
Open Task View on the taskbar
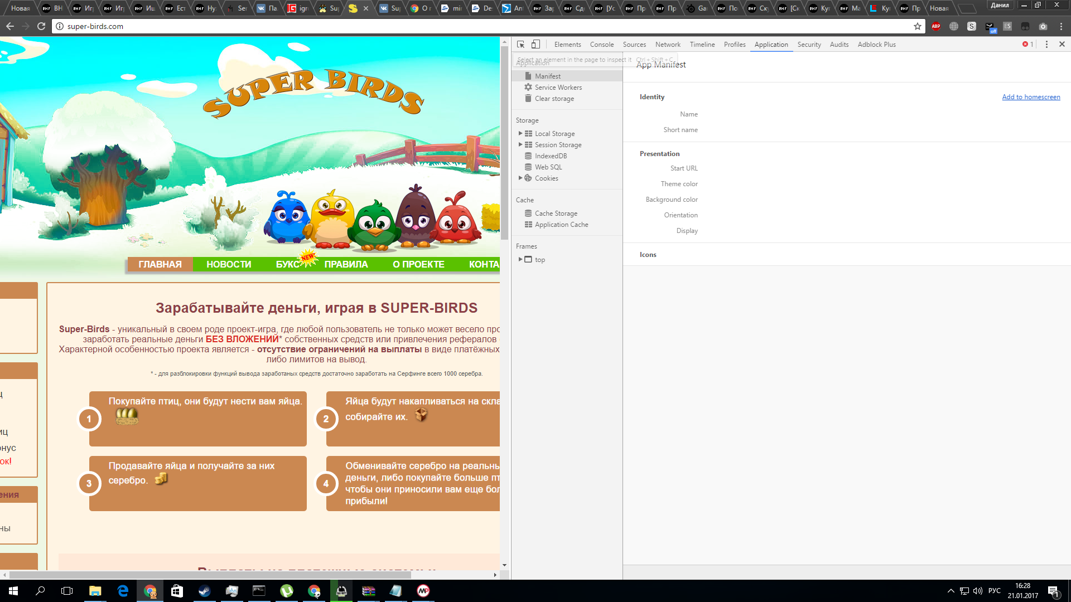(x=67, y=591)
